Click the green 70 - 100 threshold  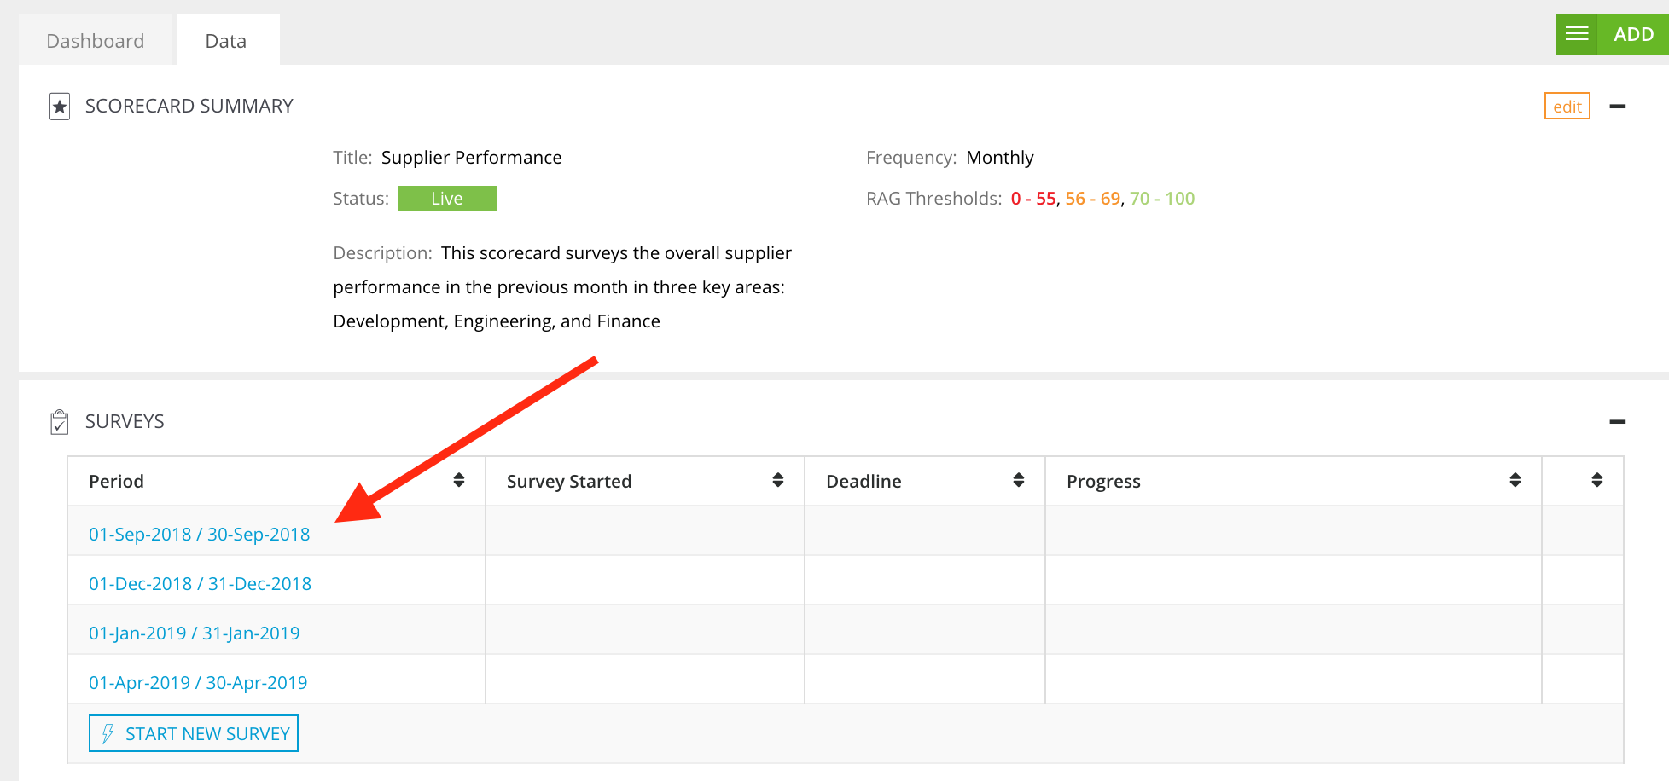(1162, 199)
